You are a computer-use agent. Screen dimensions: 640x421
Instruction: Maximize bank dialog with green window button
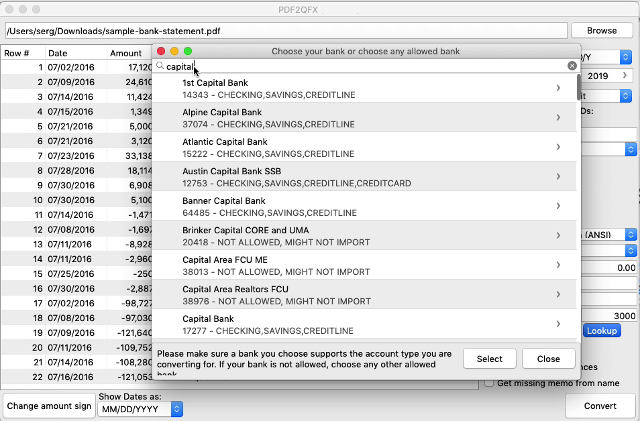188,51
